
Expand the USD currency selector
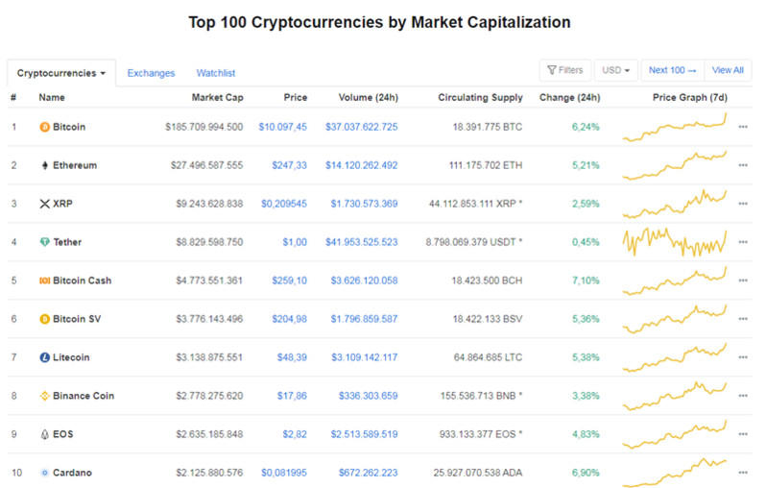pos(615,70)
